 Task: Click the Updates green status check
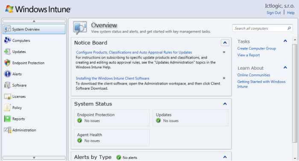click(158, 120)
